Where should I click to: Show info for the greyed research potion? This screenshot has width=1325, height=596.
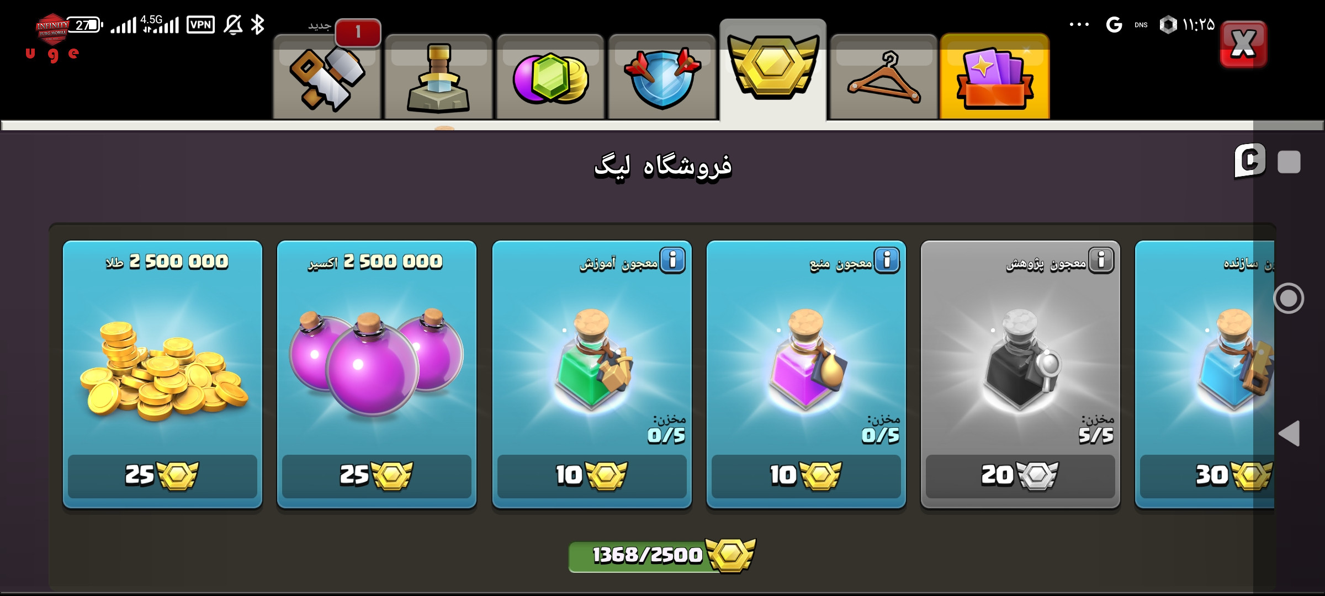pos(1101,260)
